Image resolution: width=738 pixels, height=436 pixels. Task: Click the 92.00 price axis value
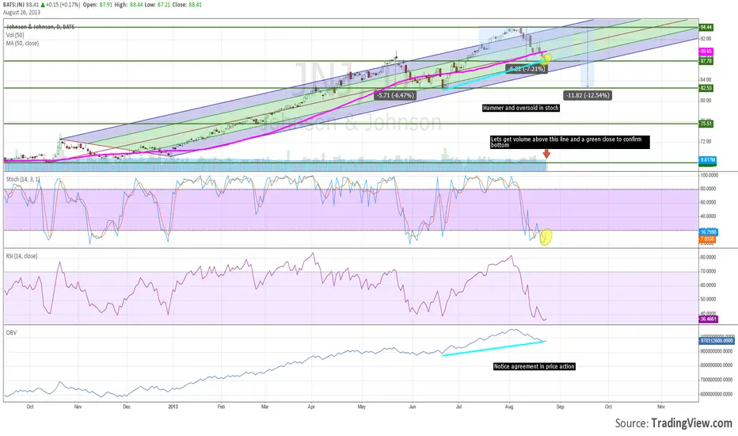pos(706,39)
